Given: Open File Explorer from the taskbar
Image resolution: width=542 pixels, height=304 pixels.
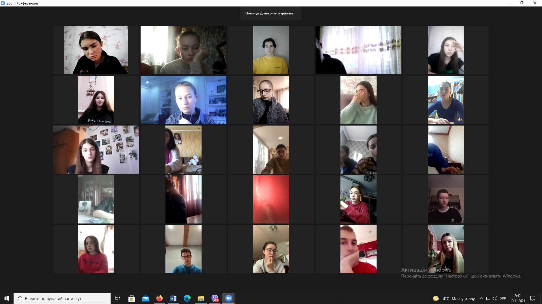Looking at the screenshot, I should tap(201, 298).
